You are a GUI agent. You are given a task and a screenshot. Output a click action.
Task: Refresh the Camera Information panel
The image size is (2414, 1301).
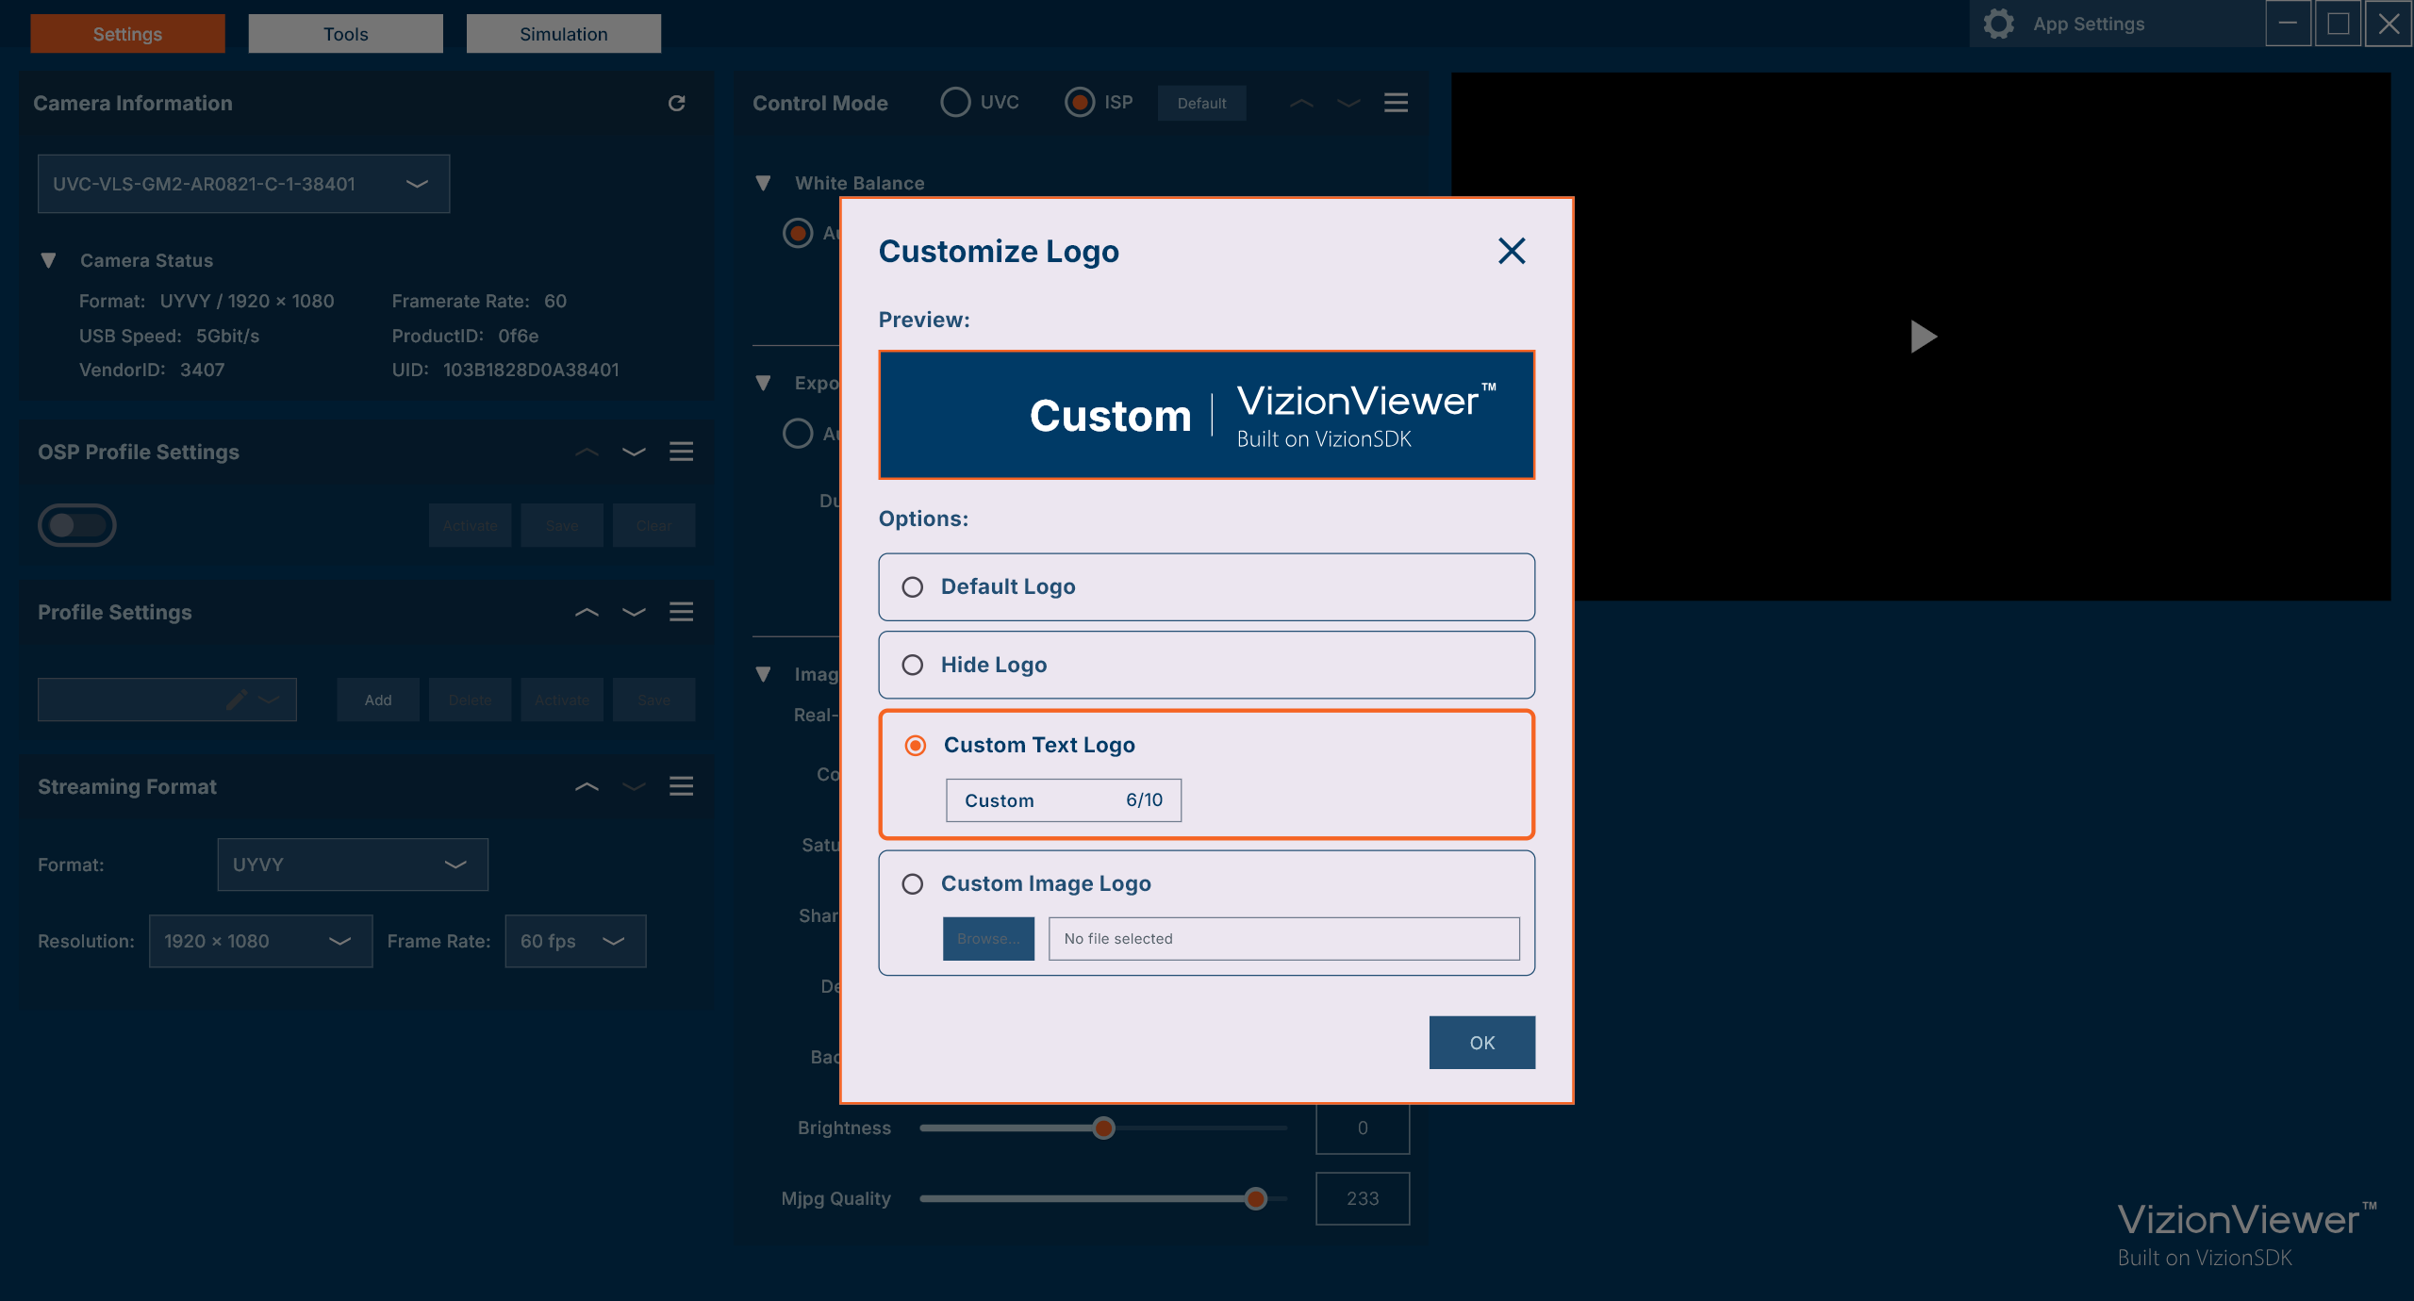point(676,103)
